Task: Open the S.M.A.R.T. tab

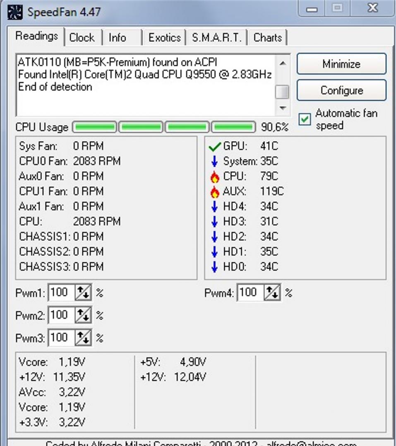Action: pos(217,38)
